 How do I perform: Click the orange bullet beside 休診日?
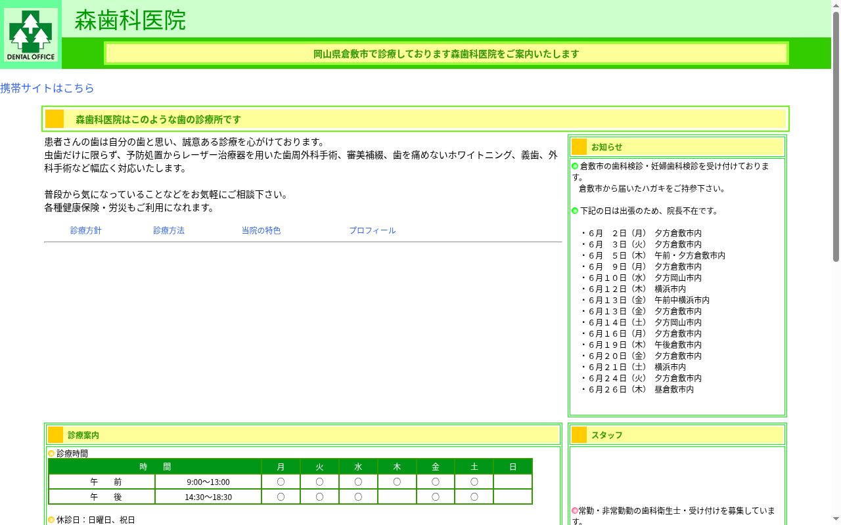[51, 520]
